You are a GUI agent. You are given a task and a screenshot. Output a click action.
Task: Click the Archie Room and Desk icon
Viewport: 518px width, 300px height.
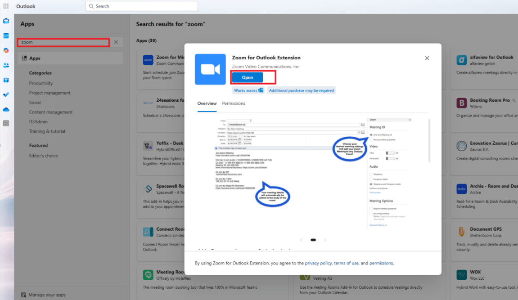click(x=462, y=188)
